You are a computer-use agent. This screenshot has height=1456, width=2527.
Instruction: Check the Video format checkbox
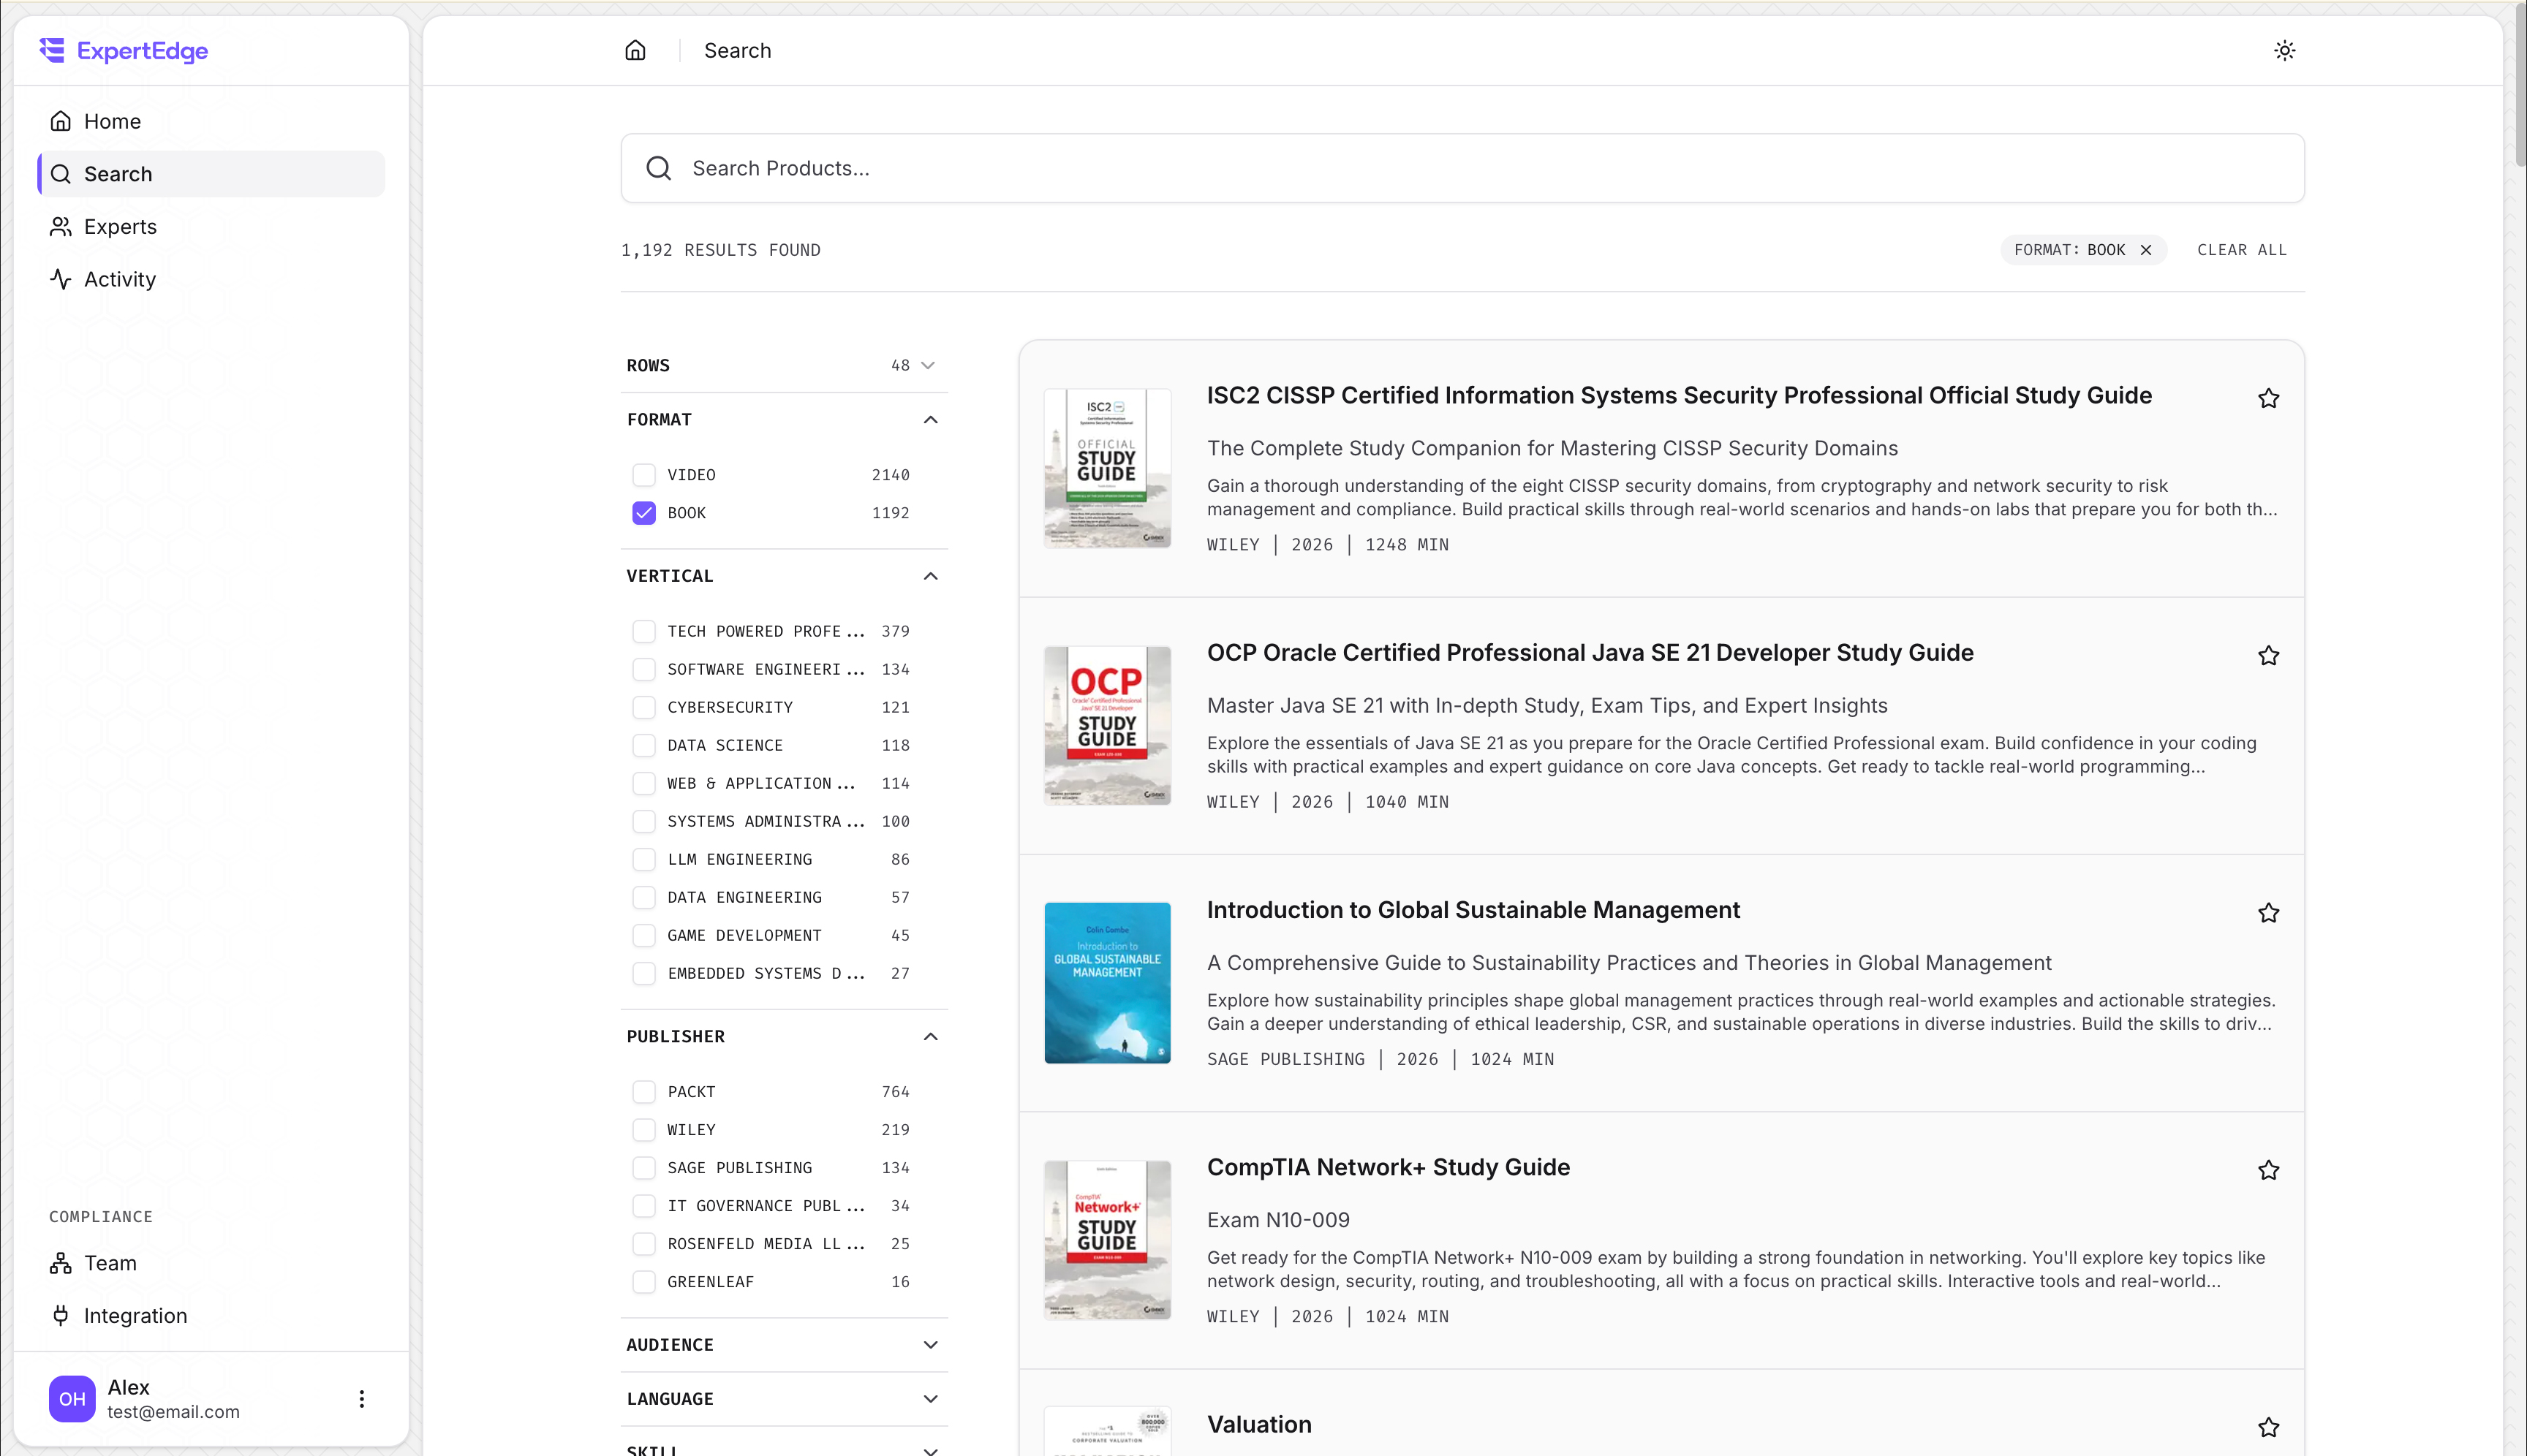tap(643, 475)
